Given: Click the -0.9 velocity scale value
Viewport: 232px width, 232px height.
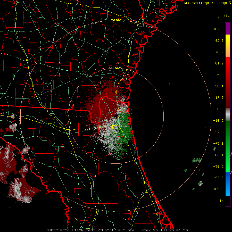Looking at the screenshot, I should pos(219,109).
